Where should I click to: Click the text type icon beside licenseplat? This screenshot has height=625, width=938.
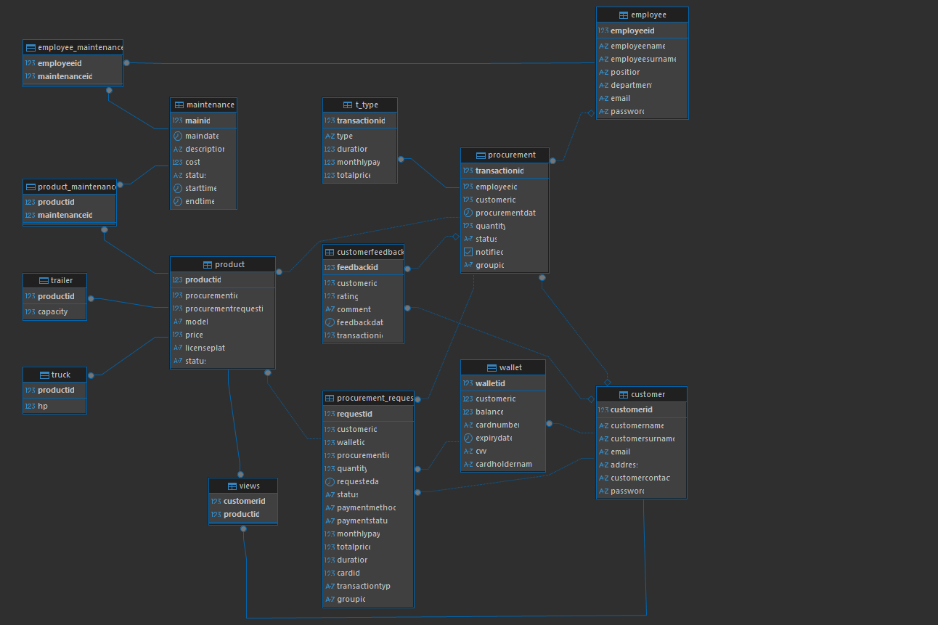[x=177, y=348]
